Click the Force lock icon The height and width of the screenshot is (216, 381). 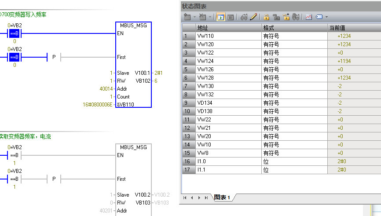(x=267, y=17)
